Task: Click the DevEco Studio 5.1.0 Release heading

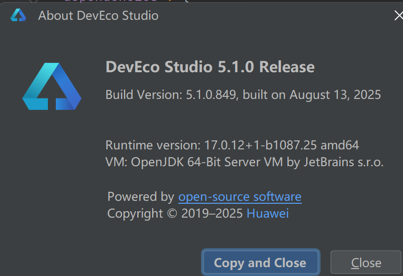Action: pyautogui.click(x=210, y=67)
